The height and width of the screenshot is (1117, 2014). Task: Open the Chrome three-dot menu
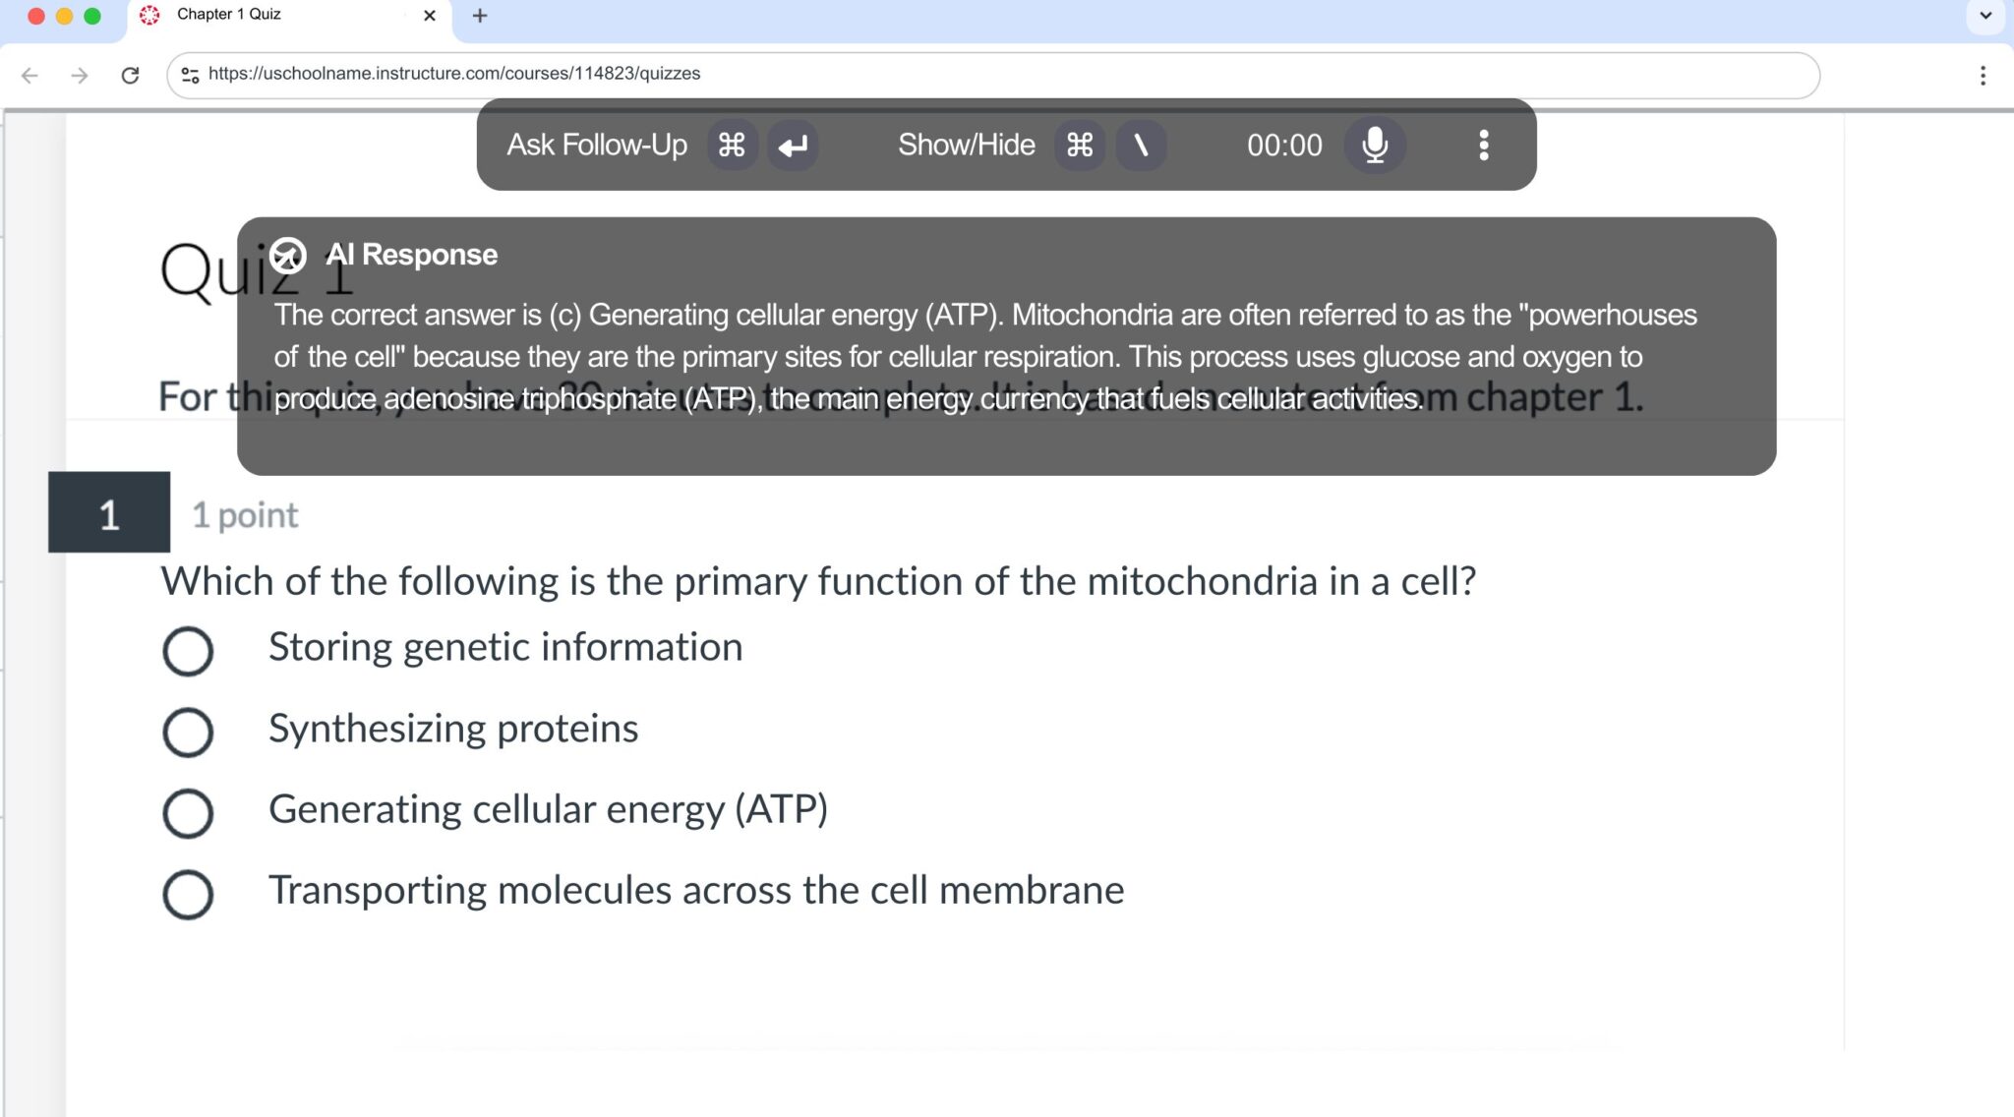click(x=1983, y=75)
